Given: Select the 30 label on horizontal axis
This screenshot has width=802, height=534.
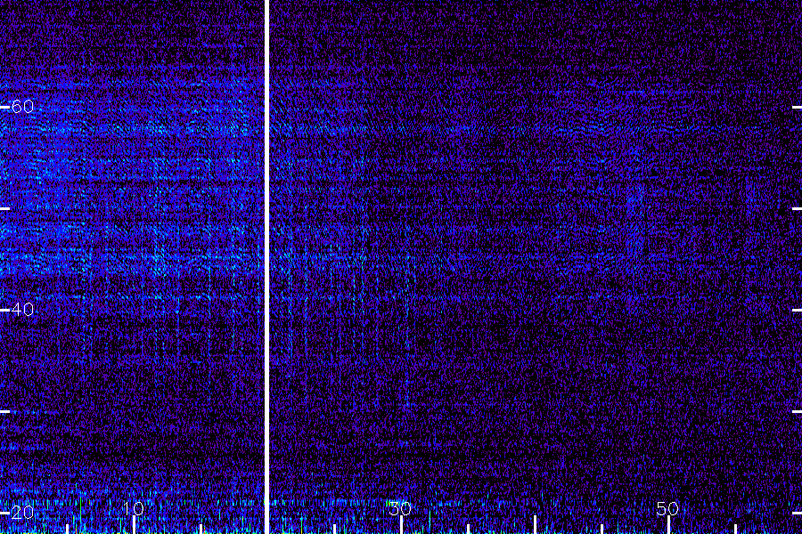Looking at the screenshot, I should click(x=400, y=508).
